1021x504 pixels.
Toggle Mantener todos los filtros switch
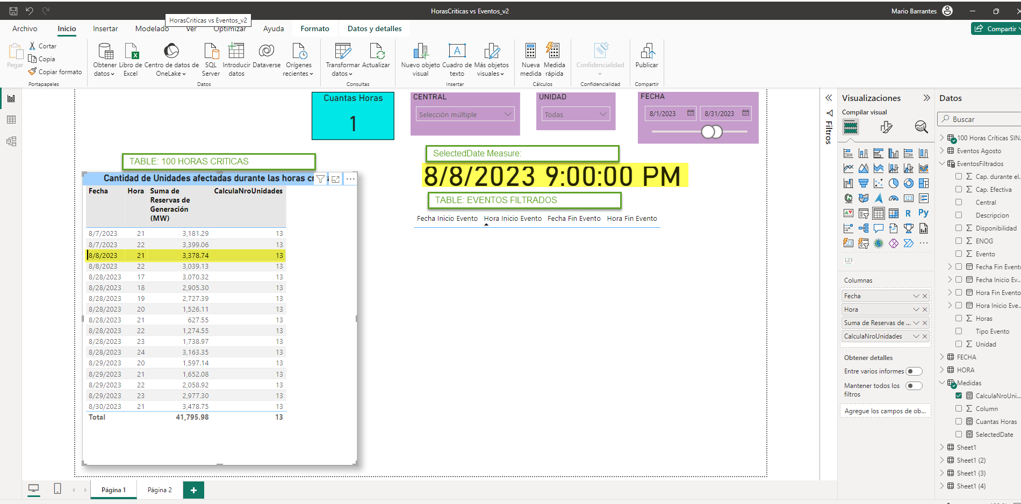[x=914, y=386]
